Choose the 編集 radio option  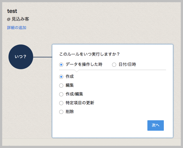(61, 85)
